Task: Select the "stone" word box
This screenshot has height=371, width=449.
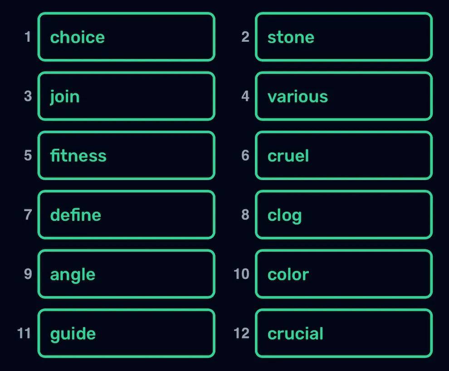Action: pos(344,37)
